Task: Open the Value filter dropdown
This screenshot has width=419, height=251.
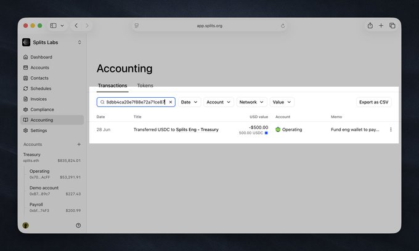Action: pyautogui.click(x=282, y=102)
